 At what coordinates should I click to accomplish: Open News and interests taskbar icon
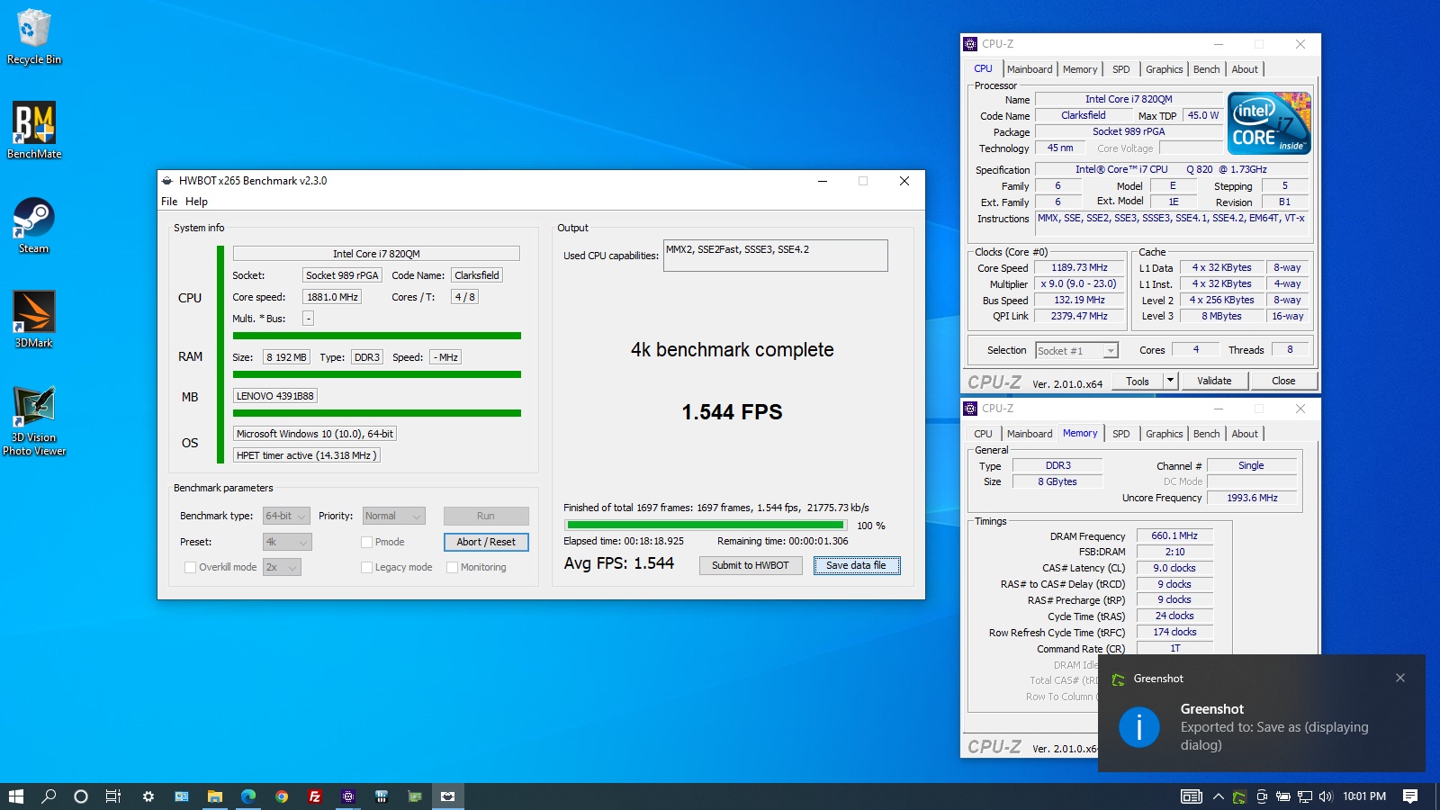tap(1192, 796)
